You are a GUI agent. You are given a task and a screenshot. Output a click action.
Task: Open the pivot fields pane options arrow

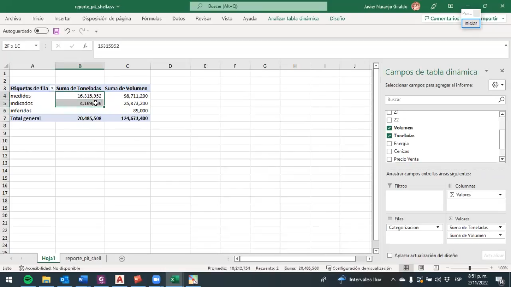click(x=486, y=71)
